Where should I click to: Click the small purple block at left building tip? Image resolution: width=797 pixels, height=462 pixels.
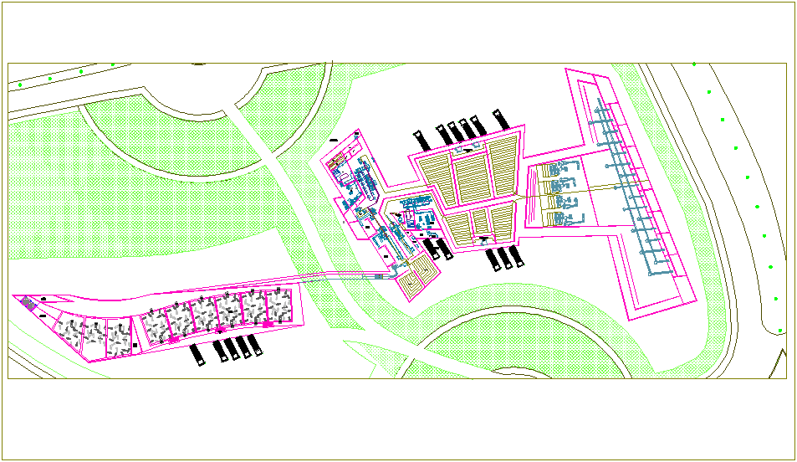(x=27, y=305)
